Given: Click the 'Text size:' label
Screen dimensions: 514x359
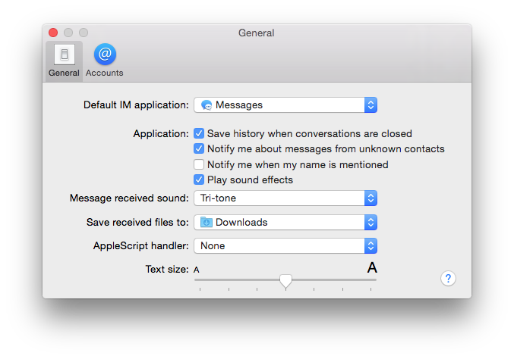Looking at the screenshot, I should (167, 270).
